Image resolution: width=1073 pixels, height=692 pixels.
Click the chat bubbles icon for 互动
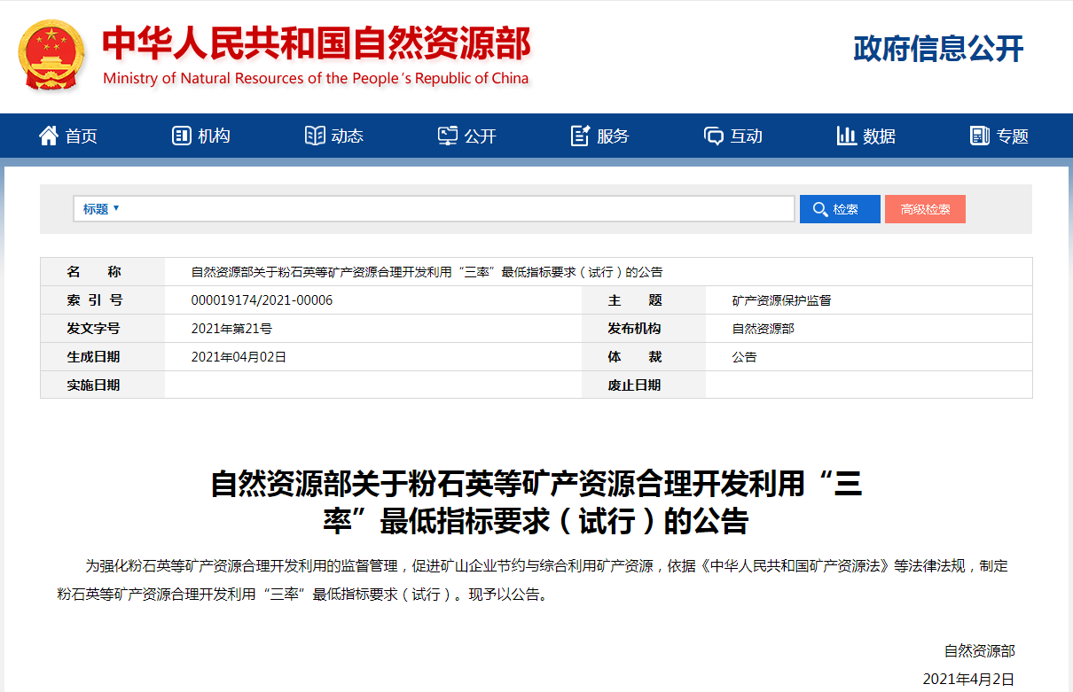tap(713, 136)
